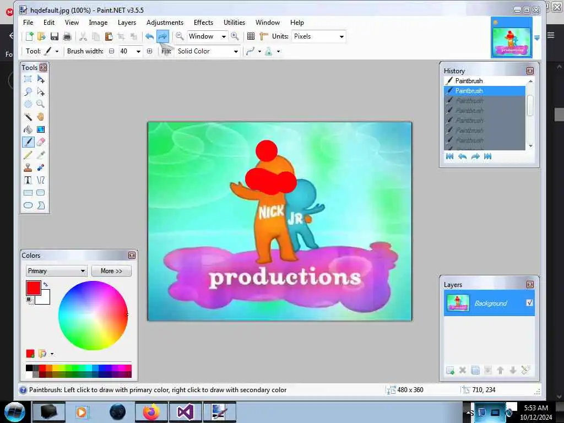Pick a hue on the color wheel
Image resolution: width=564 pixels, height=423 pixels.
[x=93, y=316]
